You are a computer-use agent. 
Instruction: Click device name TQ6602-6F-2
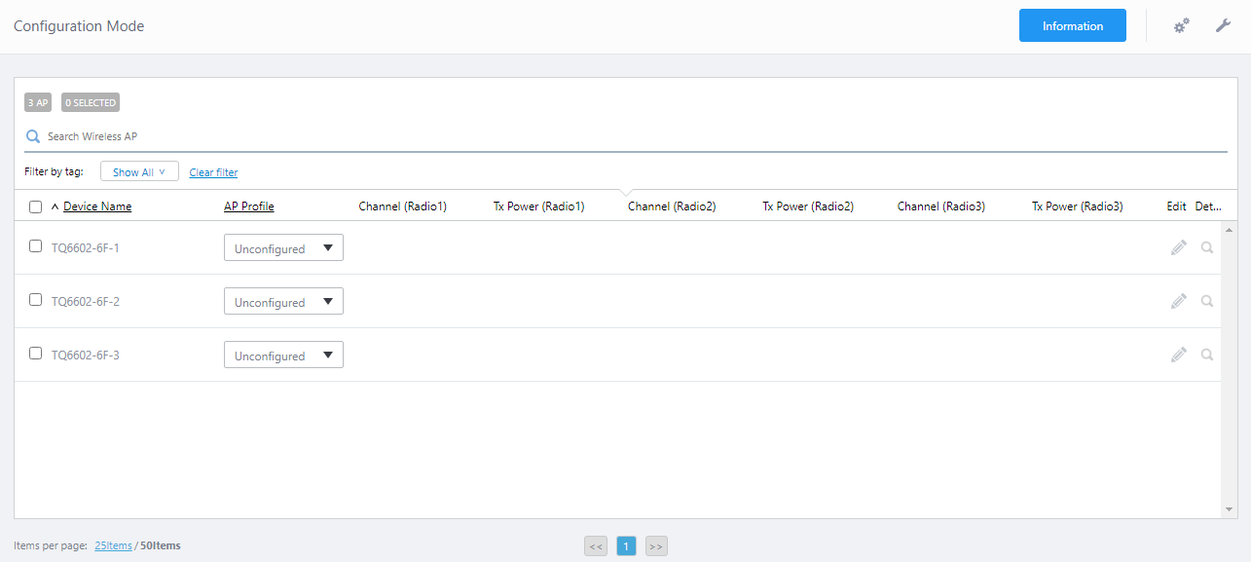pyautogui.click(x=86, y=301)
